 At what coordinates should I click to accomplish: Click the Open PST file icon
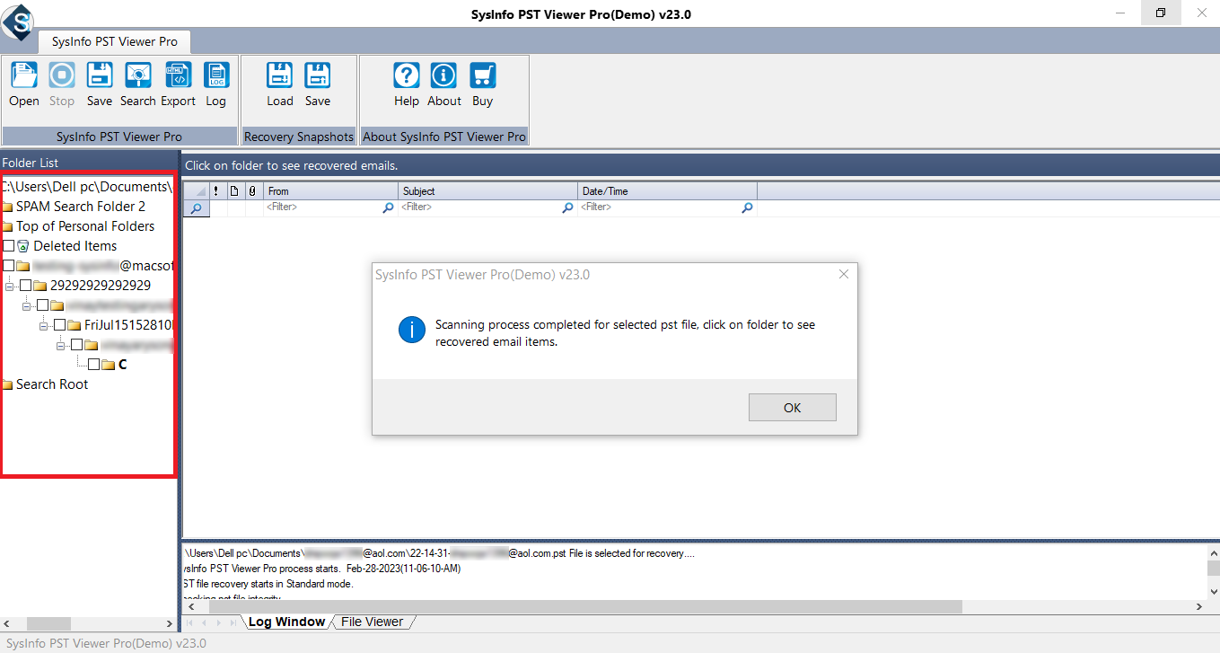tap(24, 75)
